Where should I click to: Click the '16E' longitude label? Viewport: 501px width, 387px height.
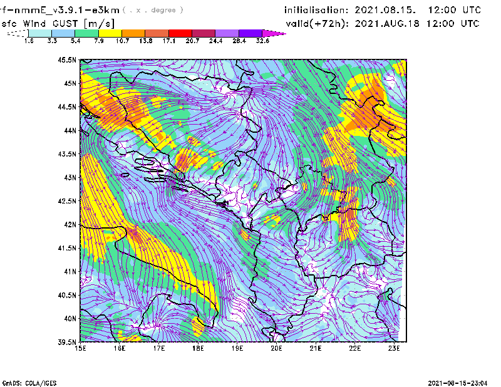click(x=120, y=348)
